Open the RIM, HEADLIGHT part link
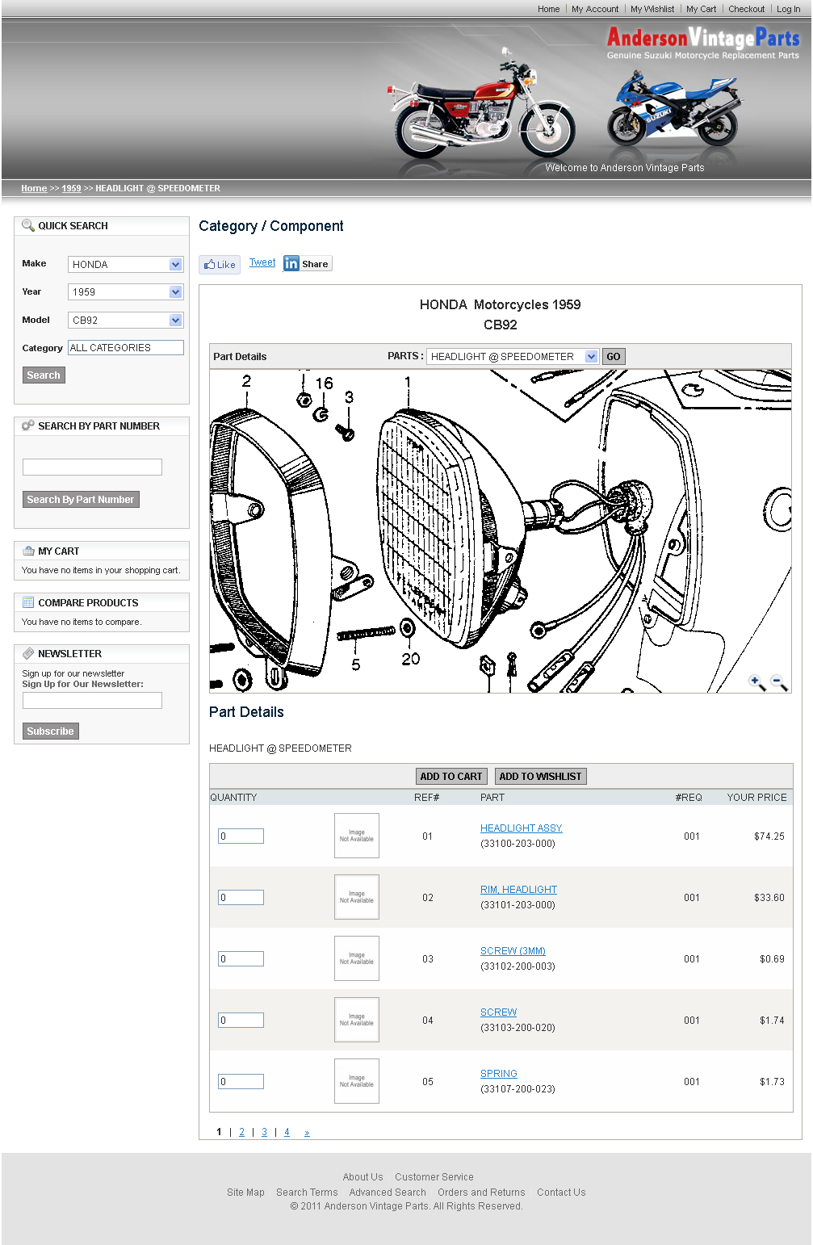This screenshot has height=1245, width=813. pyautogui.click(x=518, y=890)
